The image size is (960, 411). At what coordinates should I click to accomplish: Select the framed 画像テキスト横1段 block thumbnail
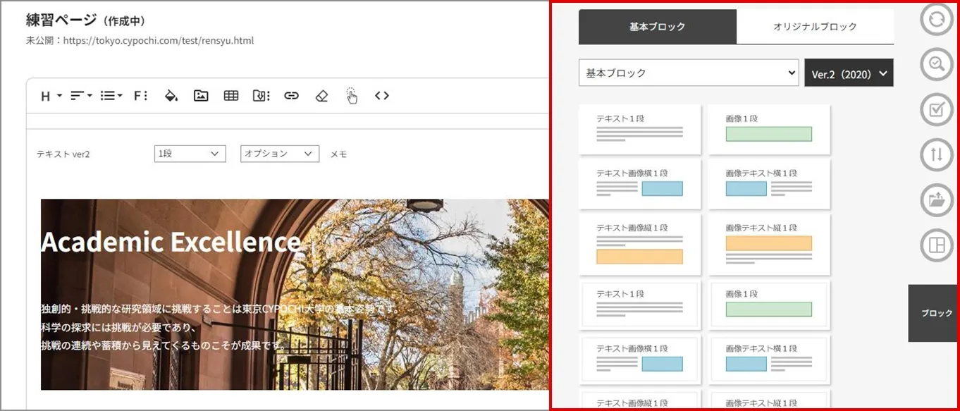(769, 360)
